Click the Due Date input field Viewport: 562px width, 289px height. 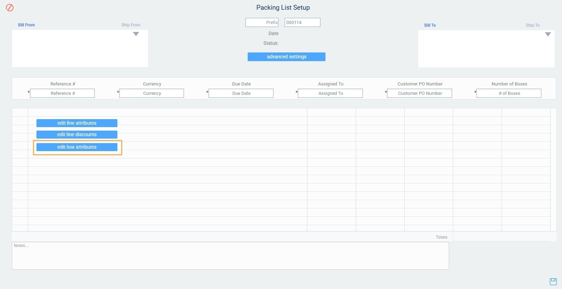(241, 93)
